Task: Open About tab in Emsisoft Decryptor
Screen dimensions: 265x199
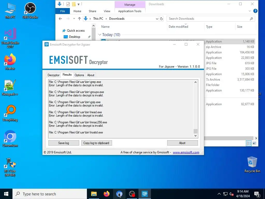Action: [91, 75]
